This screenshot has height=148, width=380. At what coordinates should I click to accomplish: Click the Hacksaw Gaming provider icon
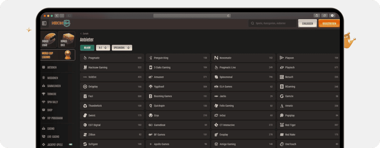tap(85, 67)
